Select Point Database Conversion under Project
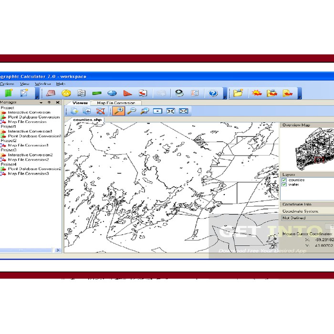334x334 pixels. coord(34,117)
